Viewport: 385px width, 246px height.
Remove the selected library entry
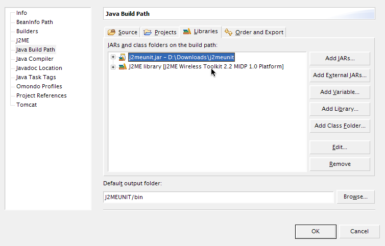(x=340, y=164)
